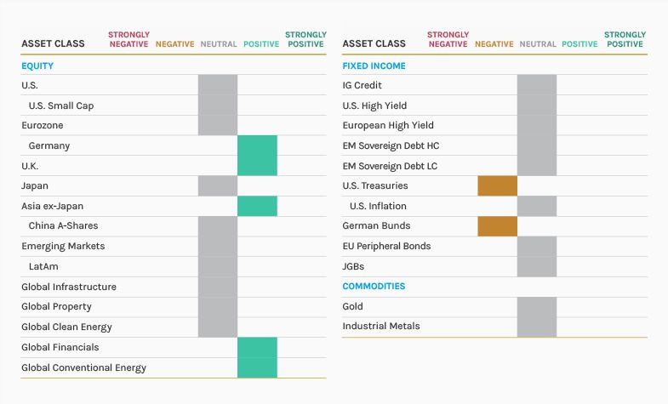Select the Industrial Metals row label
Viewport: 668px width, 404px height.
pyautogui.click(x=380, y=327)
